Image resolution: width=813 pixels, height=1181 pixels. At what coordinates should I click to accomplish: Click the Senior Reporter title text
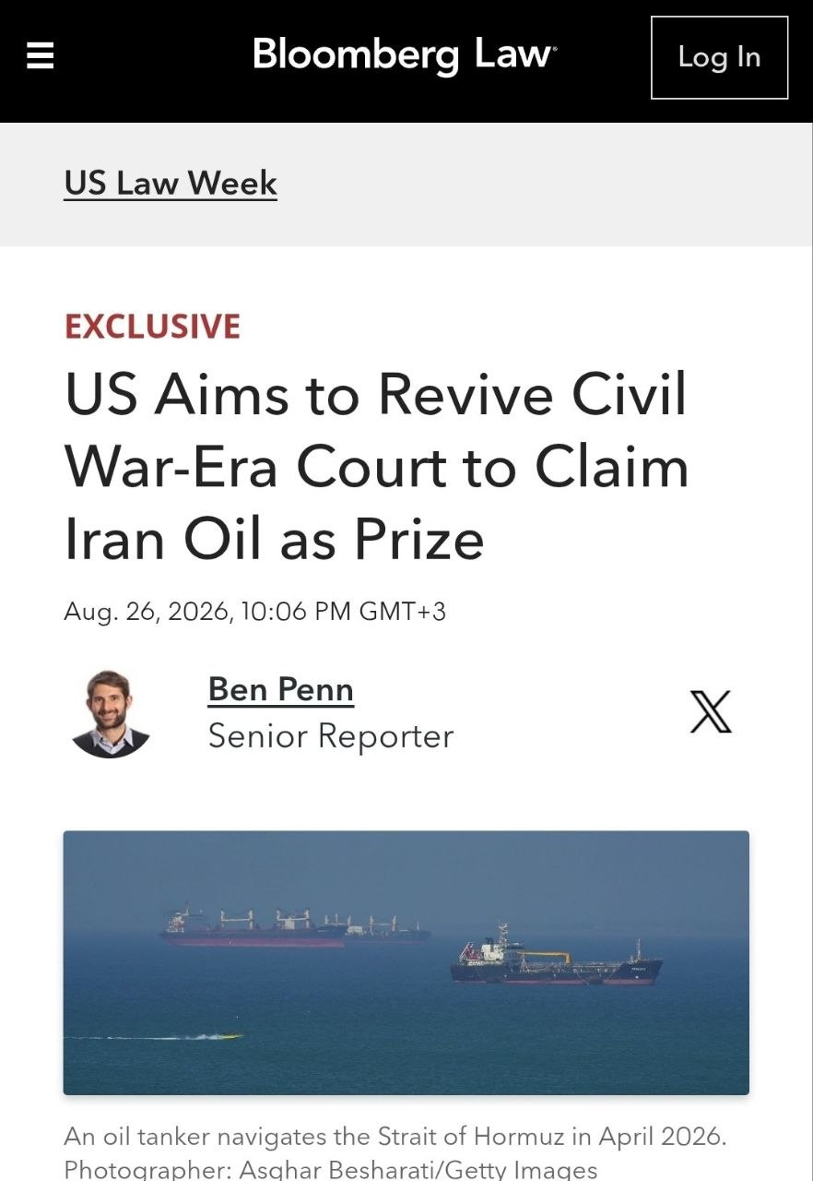click(x=331, y=736)
